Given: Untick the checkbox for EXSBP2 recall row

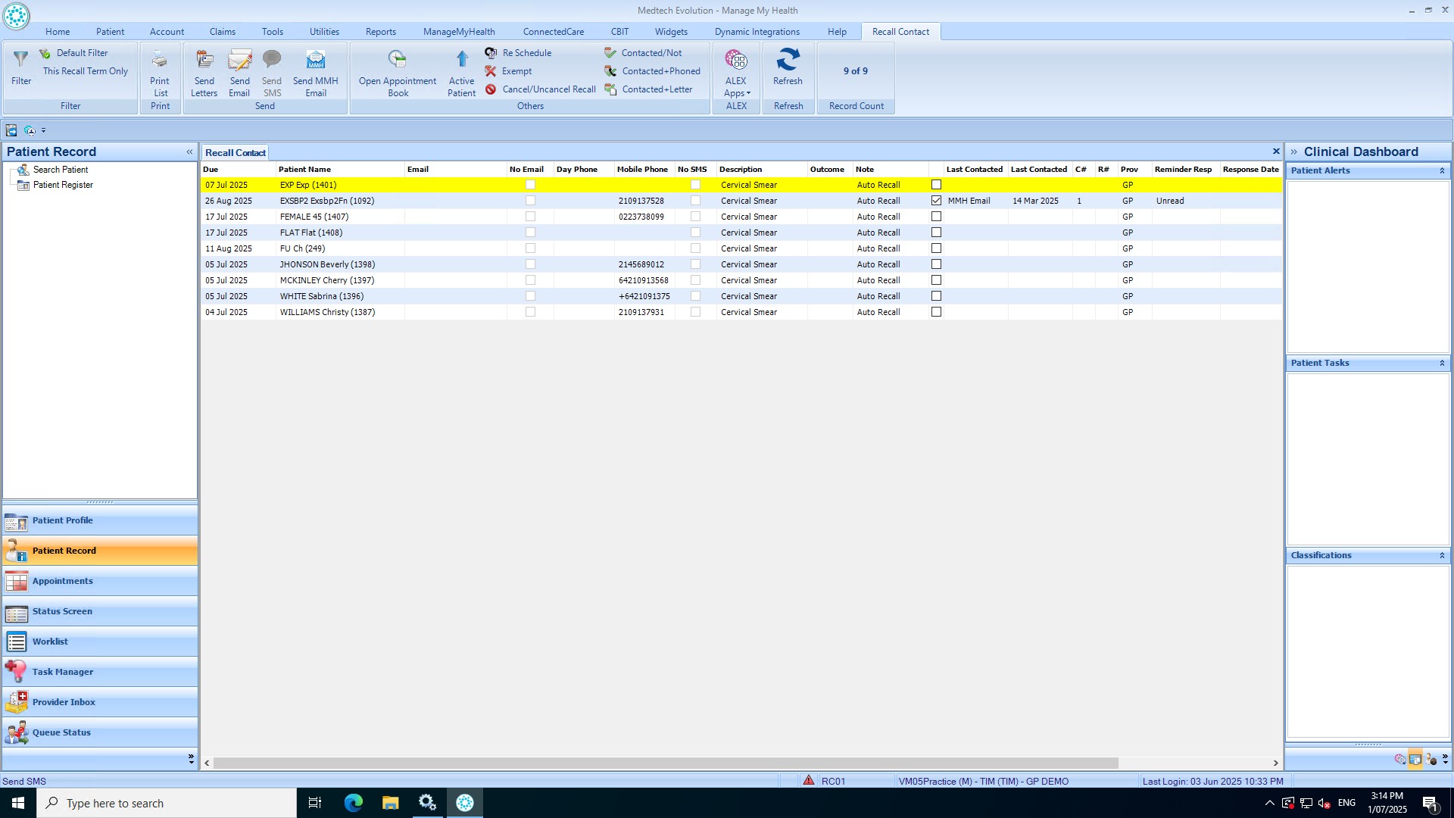Looking at the screenshot, I should (936, 201).
